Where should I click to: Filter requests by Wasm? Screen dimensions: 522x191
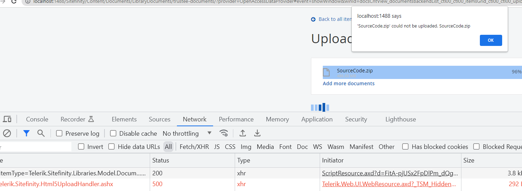[336, 146]
